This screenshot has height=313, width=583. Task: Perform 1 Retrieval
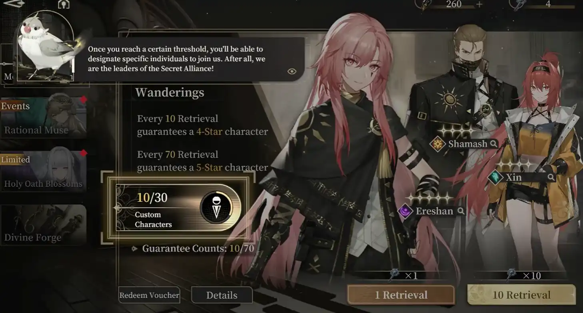pos(401,295)
